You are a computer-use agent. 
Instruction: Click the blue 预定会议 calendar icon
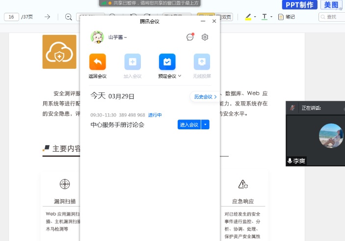coord(167,62)
